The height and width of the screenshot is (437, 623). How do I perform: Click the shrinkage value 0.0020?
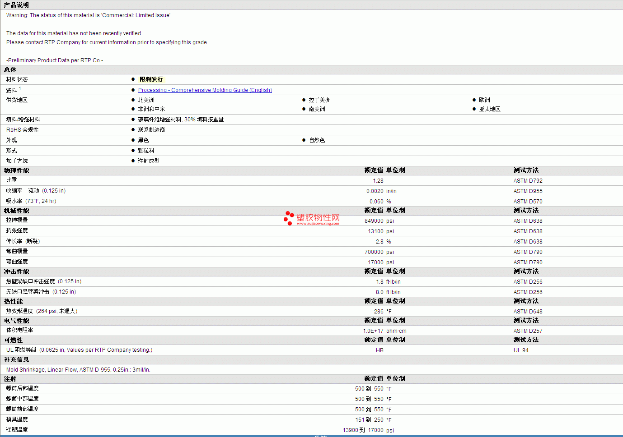[x=375, y=191]
